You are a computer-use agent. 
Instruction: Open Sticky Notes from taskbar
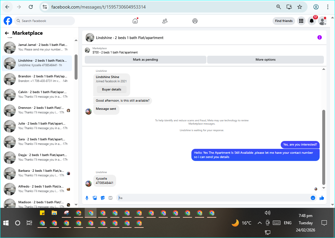42,213
